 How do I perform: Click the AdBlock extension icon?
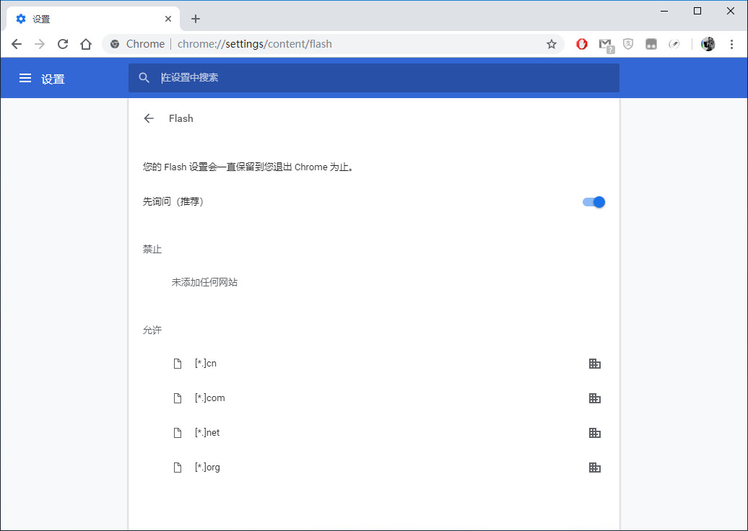coord(582,44)
